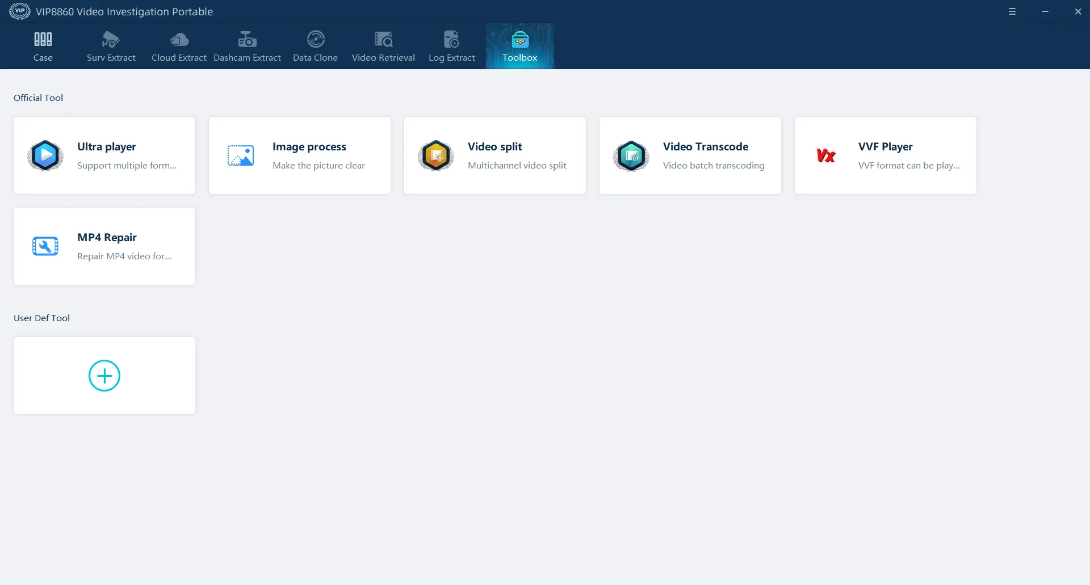1090x585 pixels.
Task: Launch the VVF Player red icon
Action: tap(826, 155)
